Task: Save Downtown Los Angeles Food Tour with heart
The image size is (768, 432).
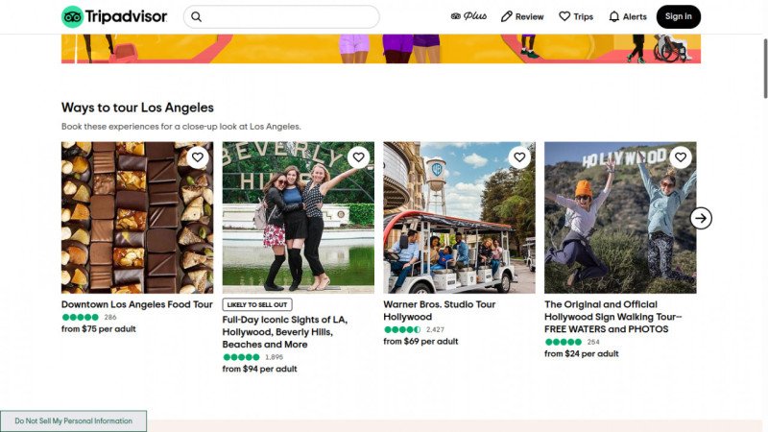Action: click(197, 157)
